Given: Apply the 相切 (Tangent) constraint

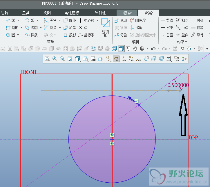Looking at the screenshot, I should 182,20.
